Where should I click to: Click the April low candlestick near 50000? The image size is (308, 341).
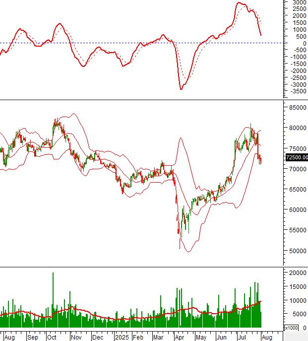180,243
